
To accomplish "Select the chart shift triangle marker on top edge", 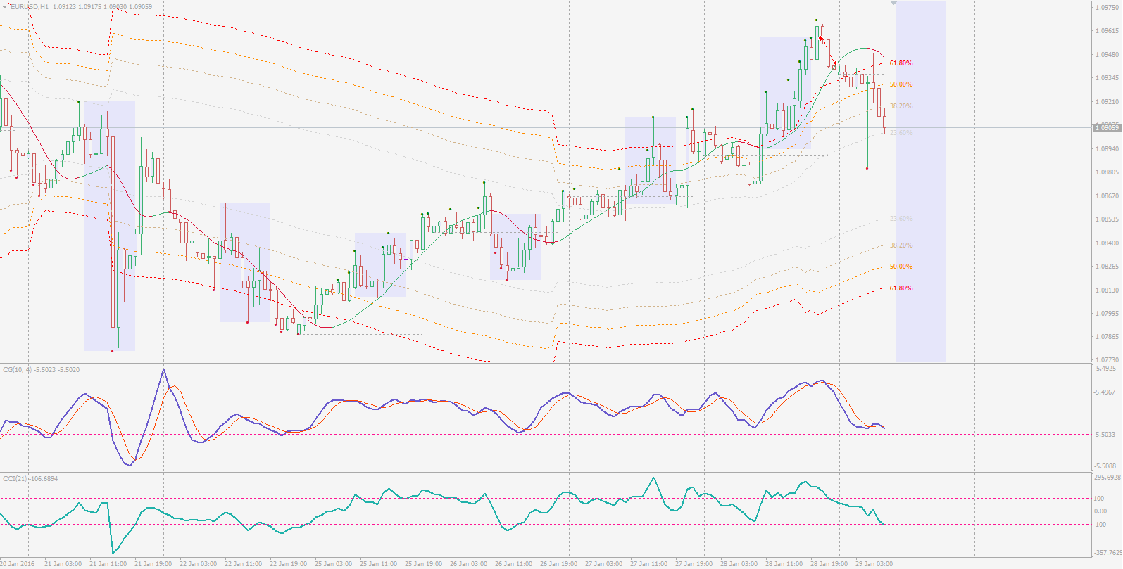I will [x=895, y=4].
